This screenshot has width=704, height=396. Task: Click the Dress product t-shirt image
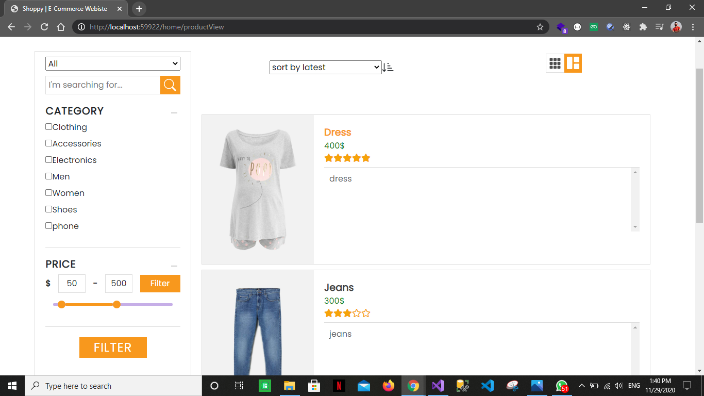click(x=258, y=189)
